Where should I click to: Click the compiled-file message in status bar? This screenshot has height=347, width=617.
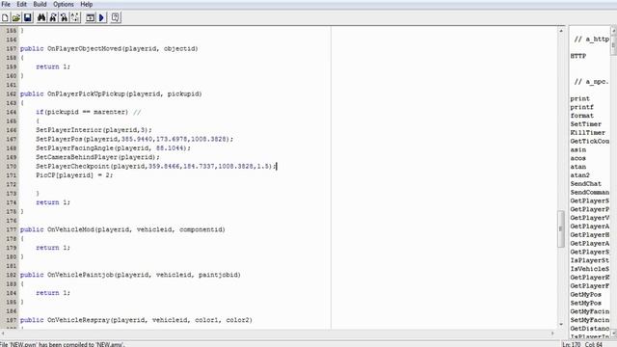(62, 344)
